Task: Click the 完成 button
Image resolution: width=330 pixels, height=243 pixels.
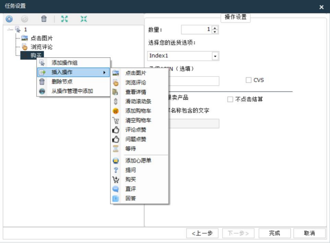Action: 274,233
